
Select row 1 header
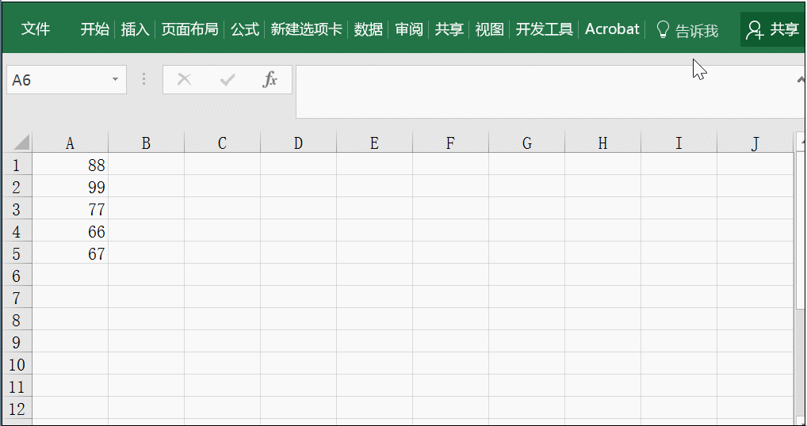(17, 165)
